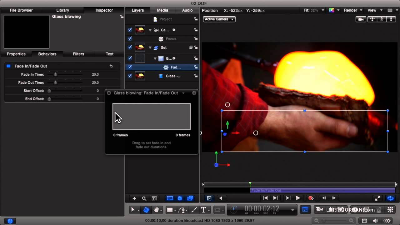The height and width of the screenshot is (225, 400).
Task: Step back one frame button
Action: [x=324, y=198]
